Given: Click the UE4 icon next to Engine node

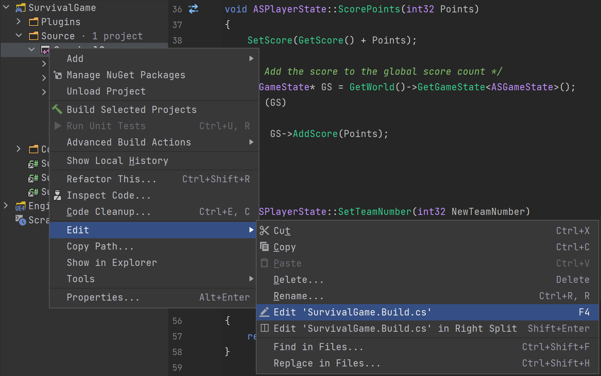Looking at the screenshot, I should tap(21, 206).
